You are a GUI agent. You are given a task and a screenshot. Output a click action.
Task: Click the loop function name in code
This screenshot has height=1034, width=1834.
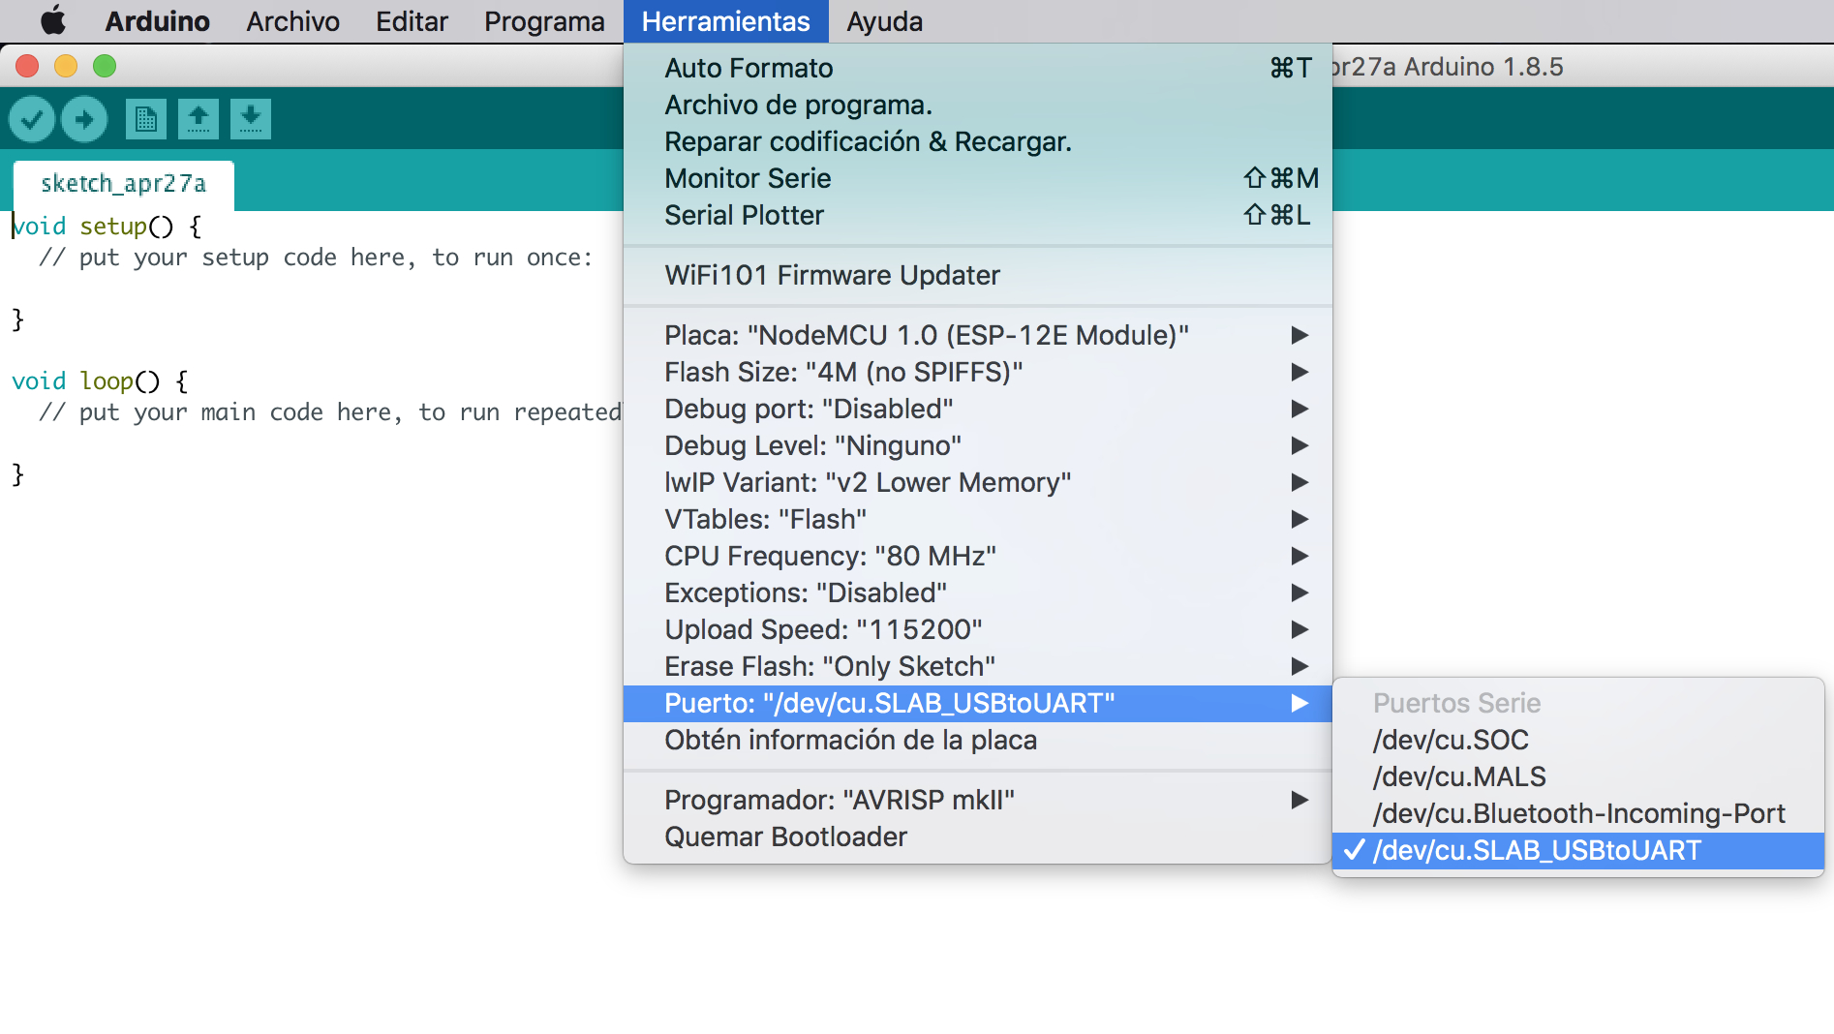click(x=107, y=381)
